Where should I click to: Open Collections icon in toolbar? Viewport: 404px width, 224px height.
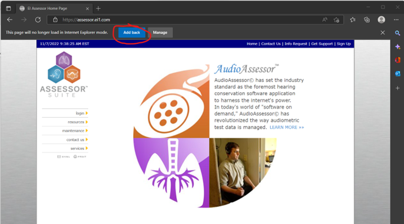[367, 20]
